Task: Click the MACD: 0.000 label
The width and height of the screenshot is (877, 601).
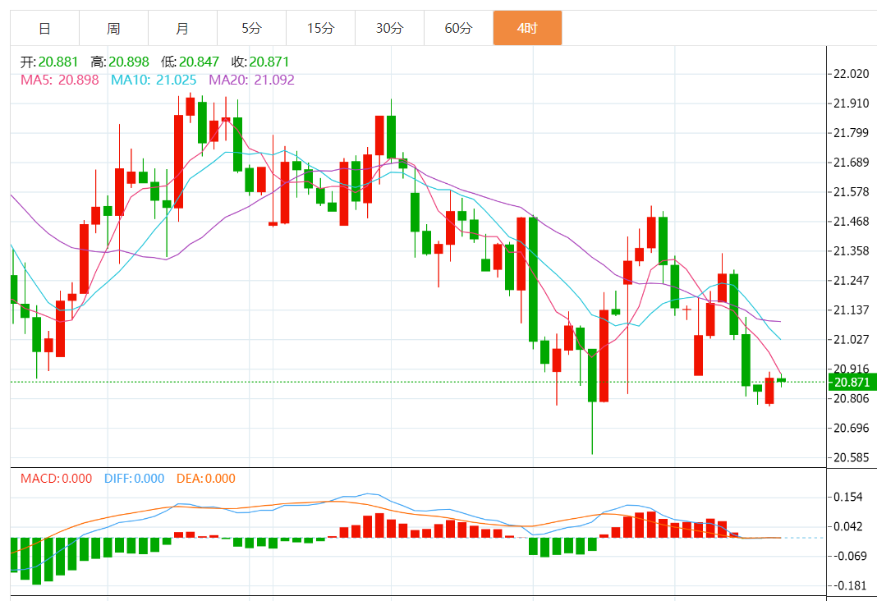Action: (56, 479)
